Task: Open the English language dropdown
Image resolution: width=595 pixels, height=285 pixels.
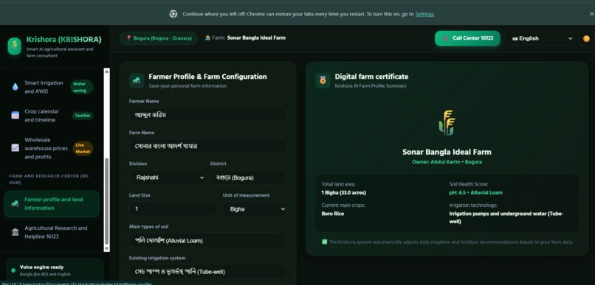Action: click(x=539, y=38)
